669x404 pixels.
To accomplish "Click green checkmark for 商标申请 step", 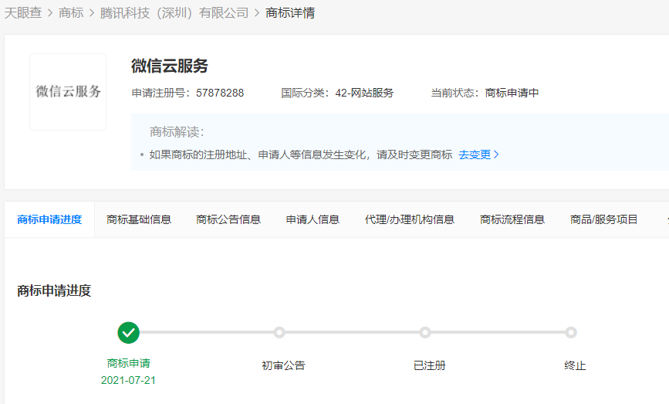I will coord(128,333).
